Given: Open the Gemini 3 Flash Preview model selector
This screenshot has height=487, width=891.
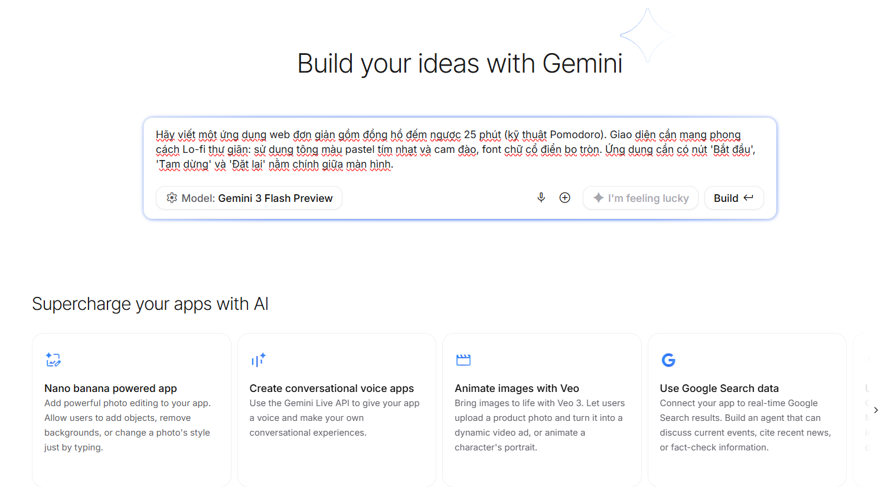Looking at the screenshot, I should point(249,198).
